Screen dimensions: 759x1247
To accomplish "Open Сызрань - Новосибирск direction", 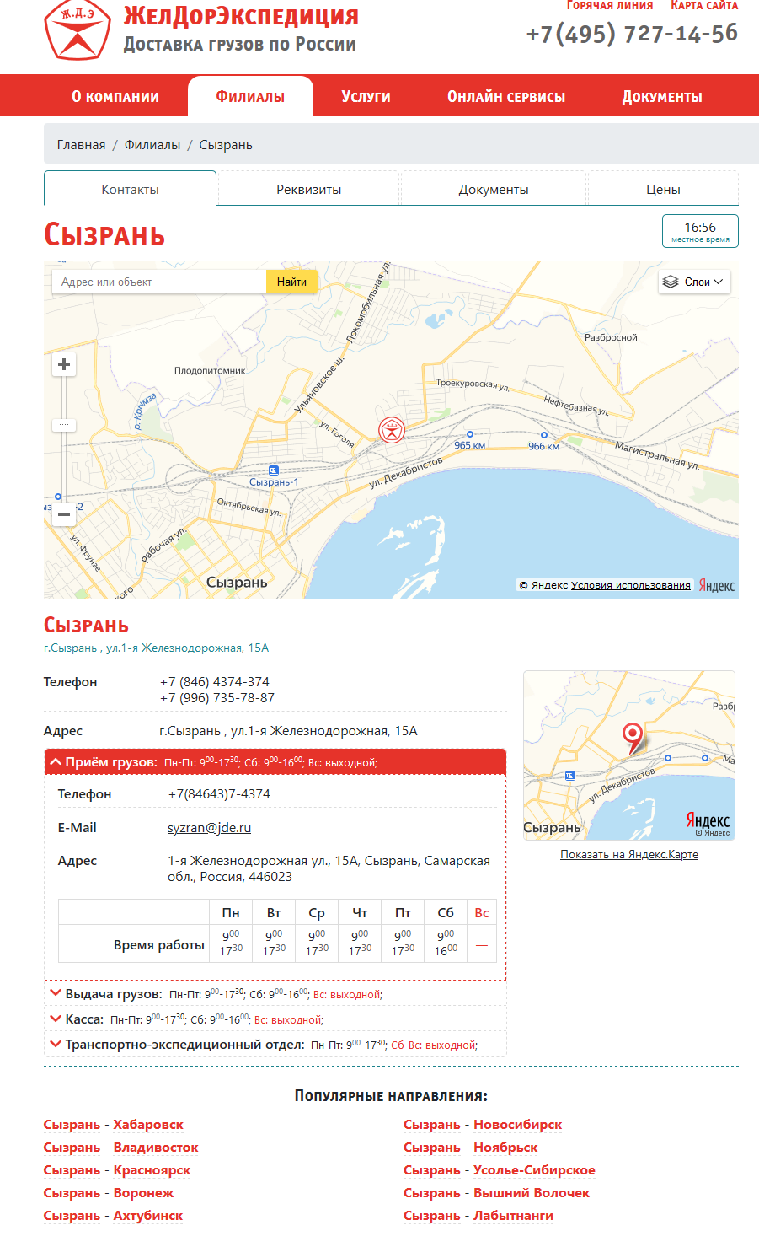I will tap(483, 1125).
